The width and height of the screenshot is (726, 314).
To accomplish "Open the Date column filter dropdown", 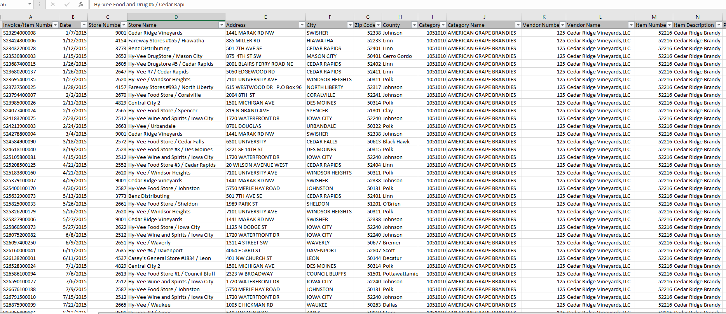I will [84, 25].
